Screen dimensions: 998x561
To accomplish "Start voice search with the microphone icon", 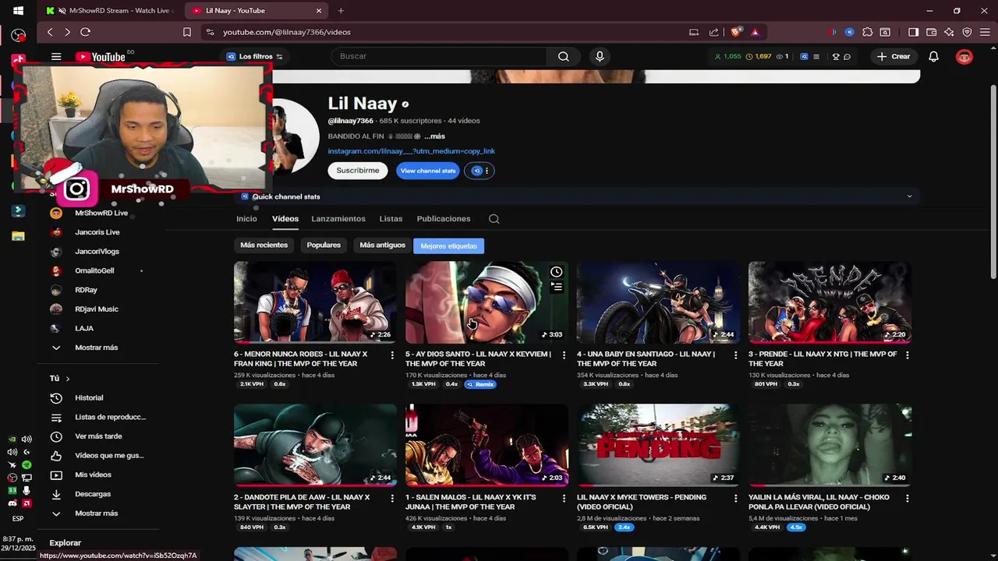I will coord(600,56).
